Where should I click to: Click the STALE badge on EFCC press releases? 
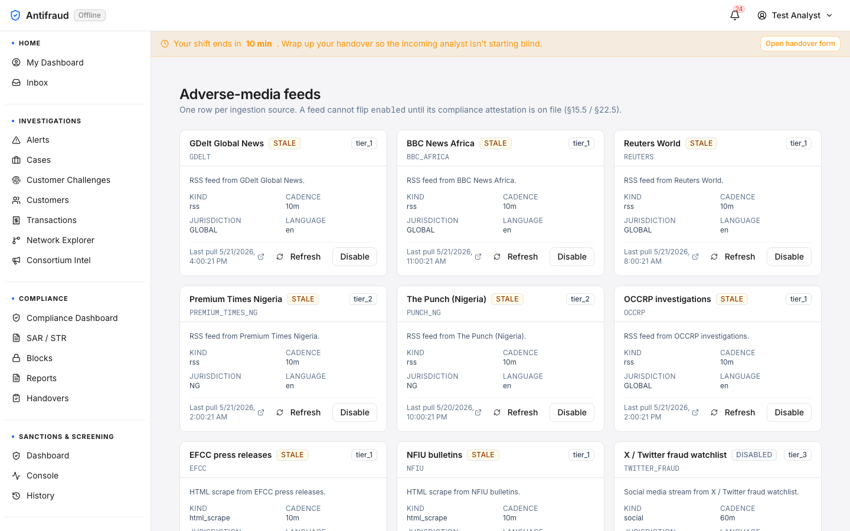tap(292, 455)
